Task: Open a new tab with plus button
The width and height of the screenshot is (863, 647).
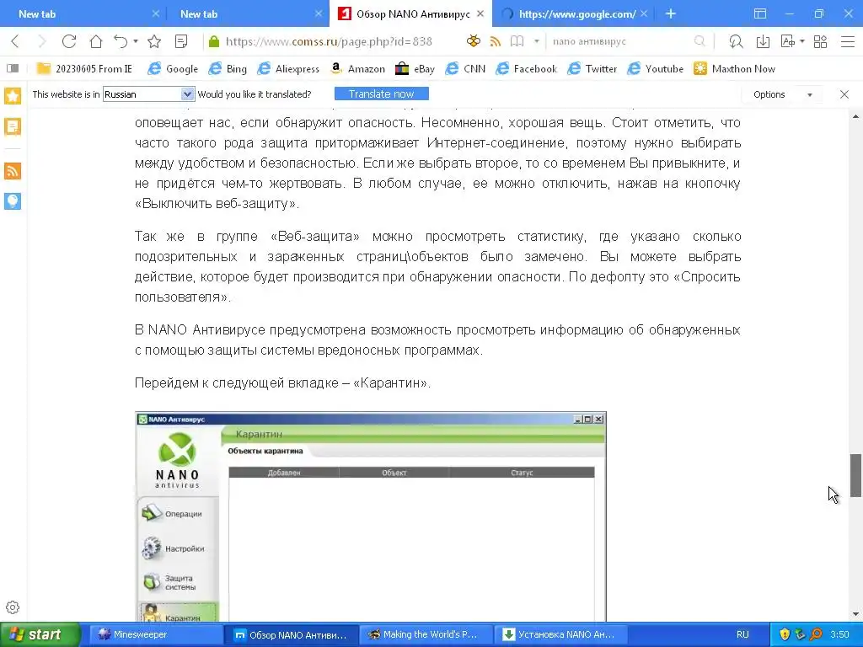Action: pyautogui.click(x=670, y=13)
